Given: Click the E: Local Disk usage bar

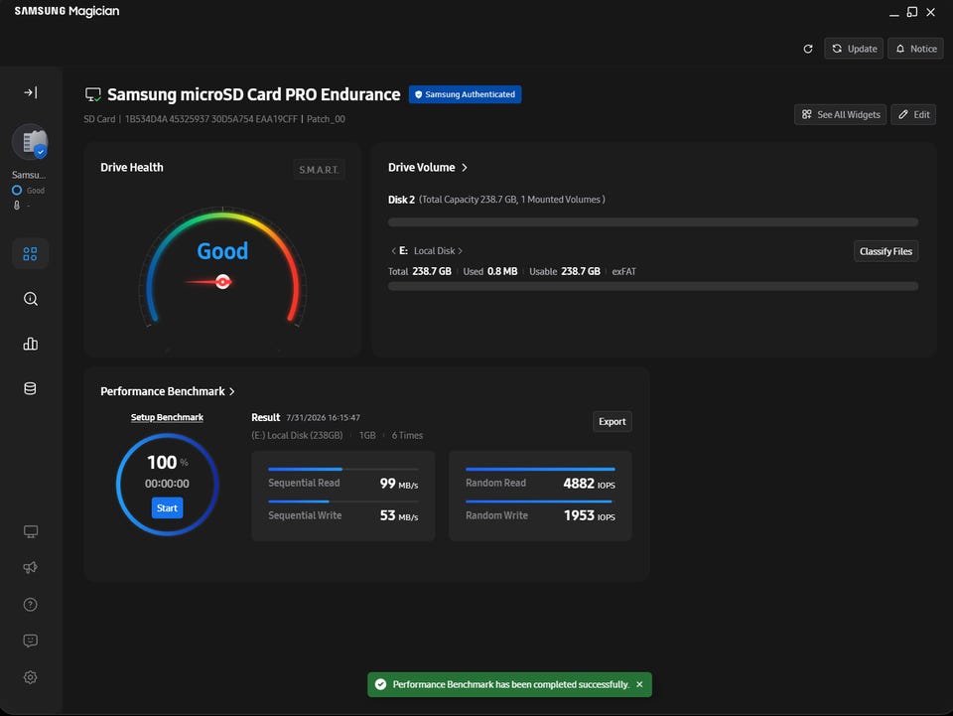Looking at the screenshot, I should [x=653, y=286].
